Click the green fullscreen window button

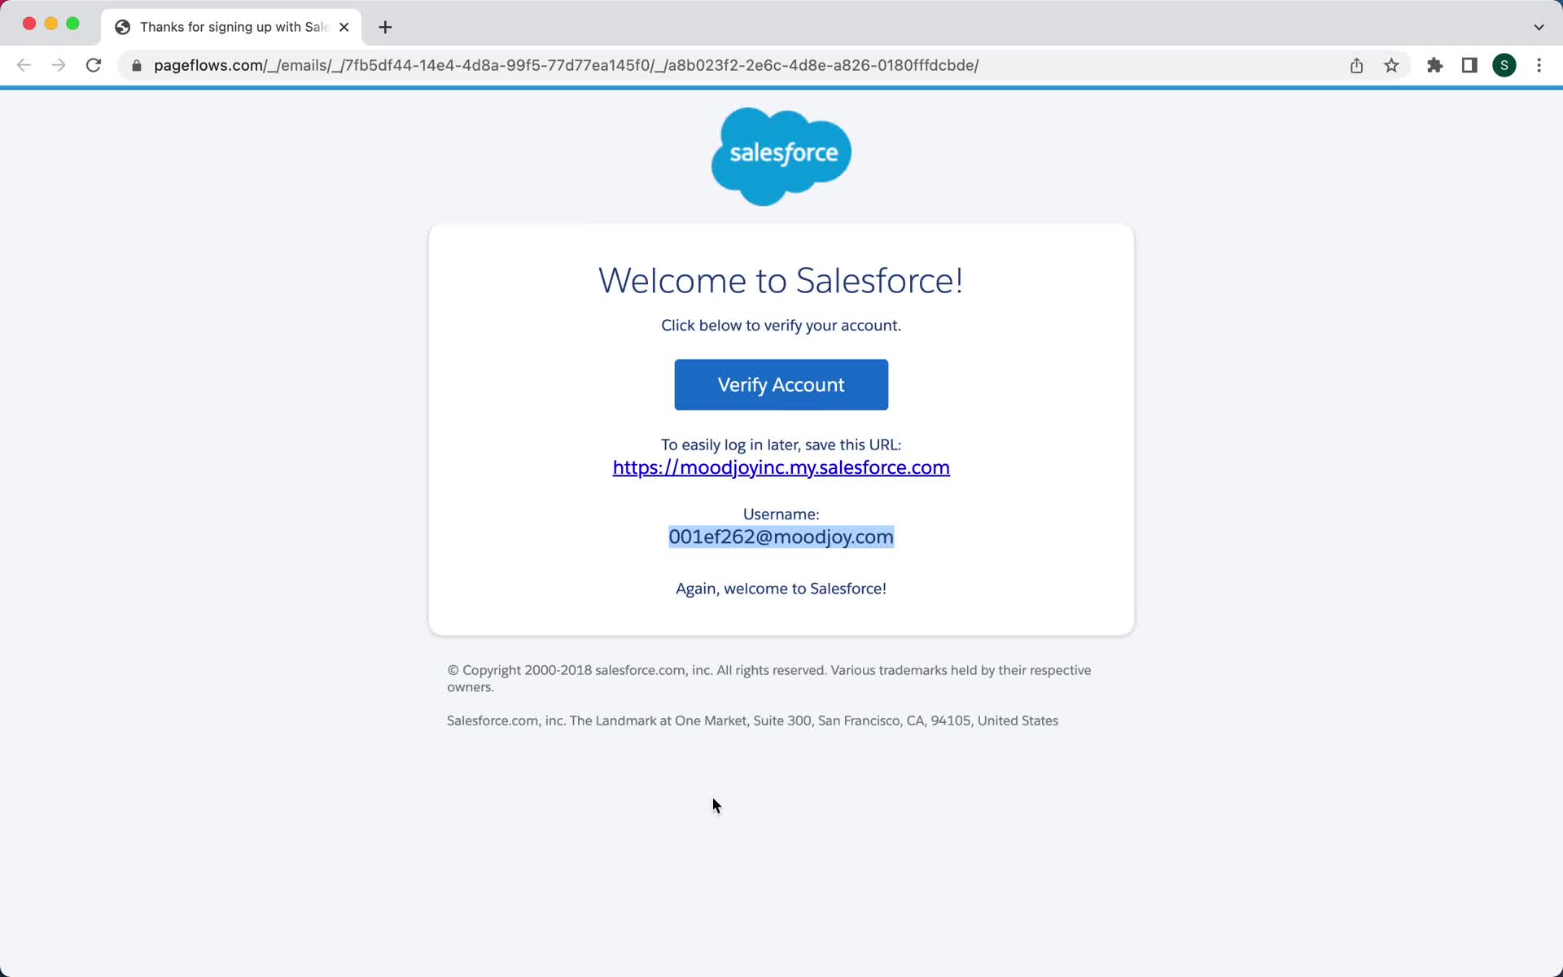click(72, 24)
